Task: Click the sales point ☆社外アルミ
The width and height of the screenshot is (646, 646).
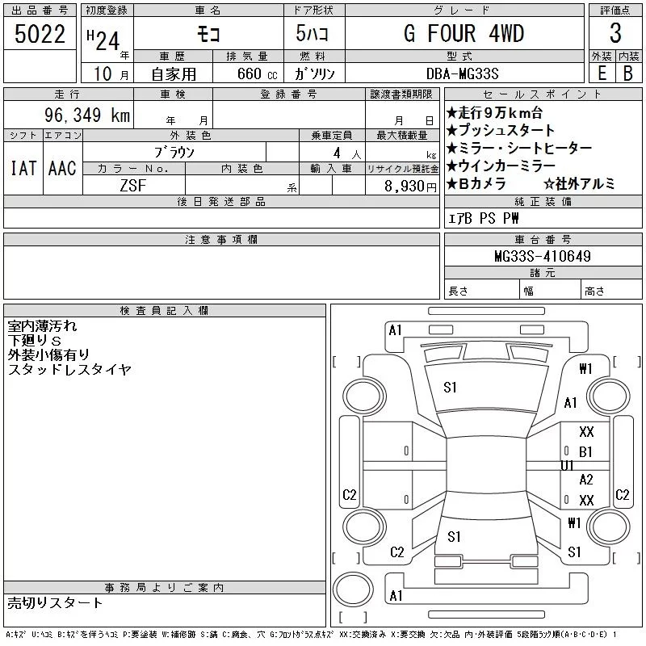Action: pos(579,184)
